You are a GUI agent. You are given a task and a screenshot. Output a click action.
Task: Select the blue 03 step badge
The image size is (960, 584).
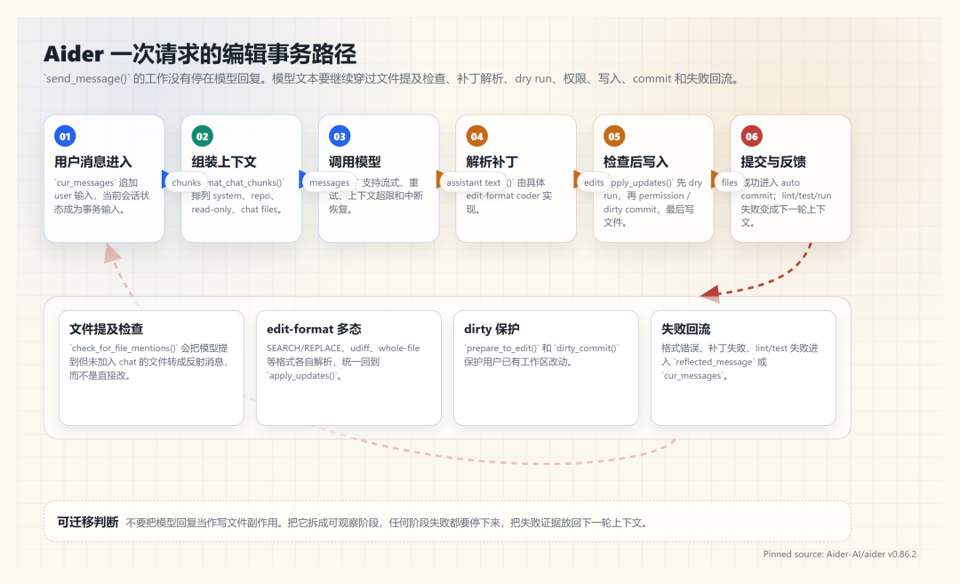click(340, 136)
